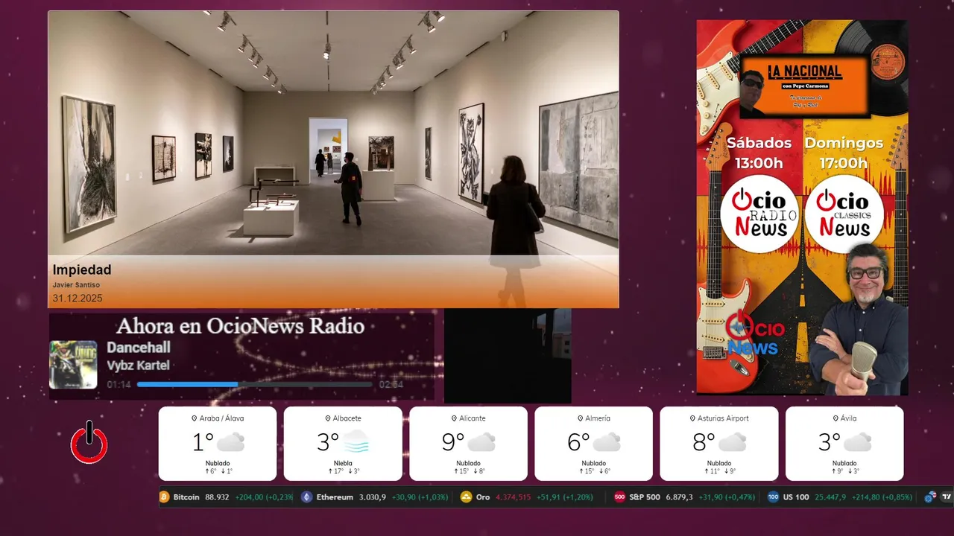Click the Vybz Kartel artist name

138,366
